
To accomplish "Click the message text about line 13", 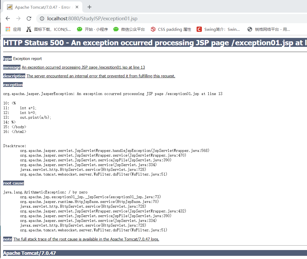I will point(83,67).
